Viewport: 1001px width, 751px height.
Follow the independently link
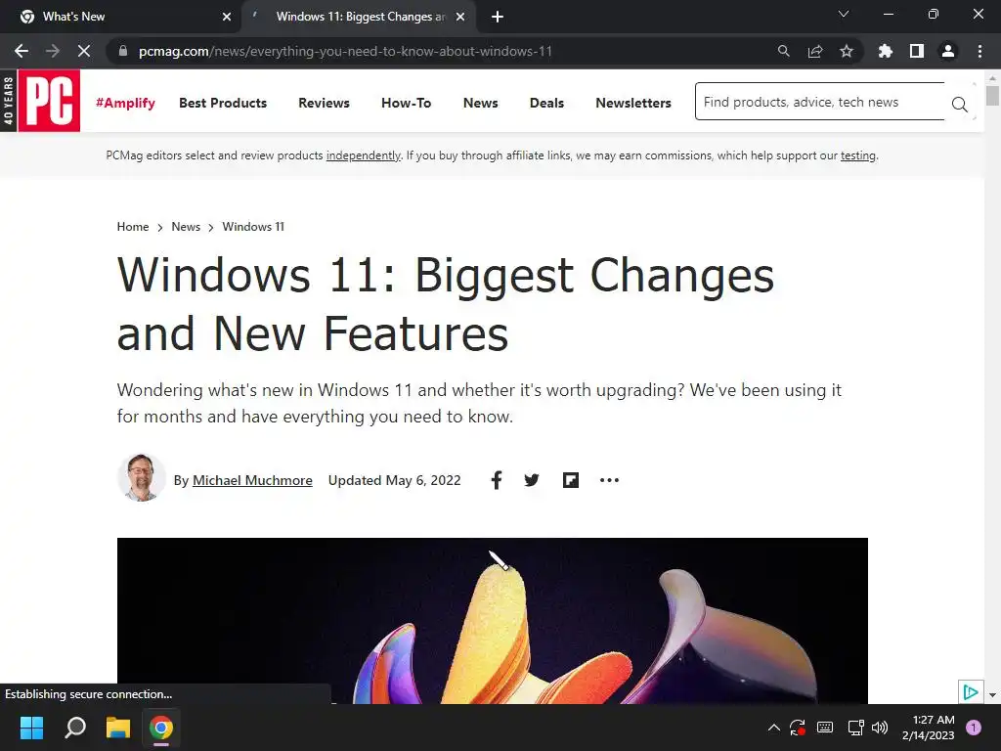point(364,155)
